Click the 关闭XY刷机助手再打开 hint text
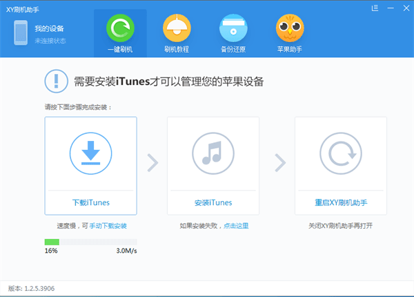Screen dimensions: 414x297 341,226
